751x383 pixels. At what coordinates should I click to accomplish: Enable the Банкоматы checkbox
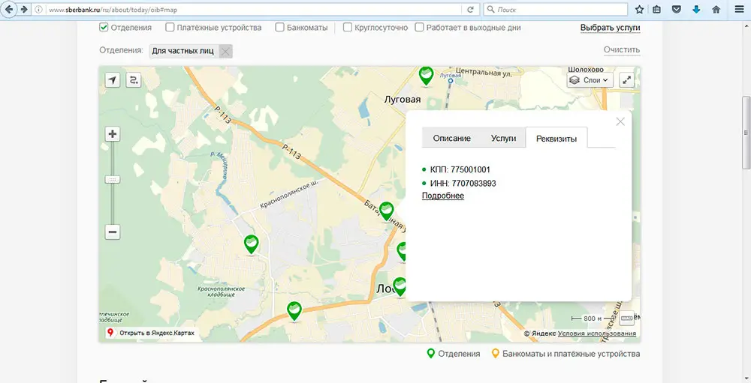tap(279, 27)
